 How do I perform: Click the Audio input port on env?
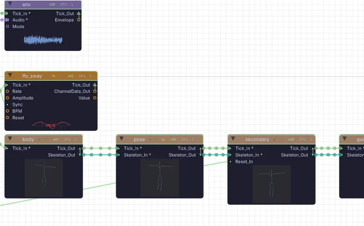[7, 20]
